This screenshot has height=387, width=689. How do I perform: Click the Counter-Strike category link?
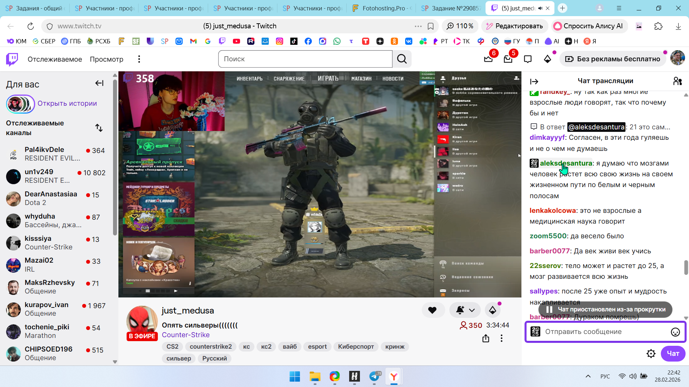(186, 335)
